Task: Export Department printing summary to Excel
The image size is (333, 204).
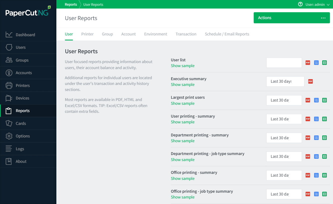Action: tap(324, 138)
